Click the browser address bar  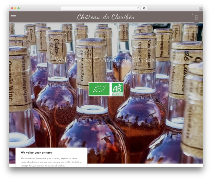click(100, 8)
